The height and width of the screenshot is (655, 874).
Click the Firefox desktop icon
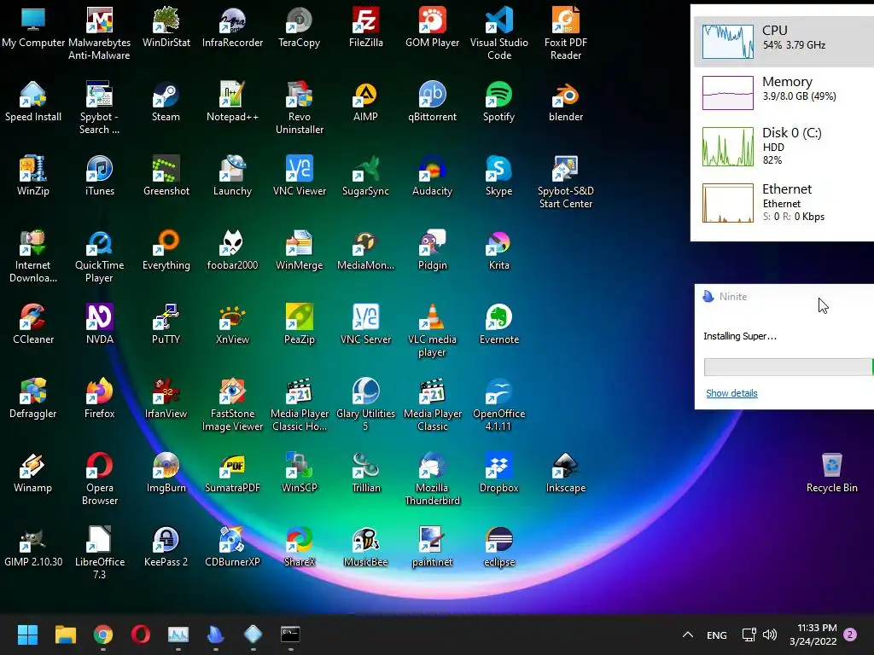click(99, 398)
